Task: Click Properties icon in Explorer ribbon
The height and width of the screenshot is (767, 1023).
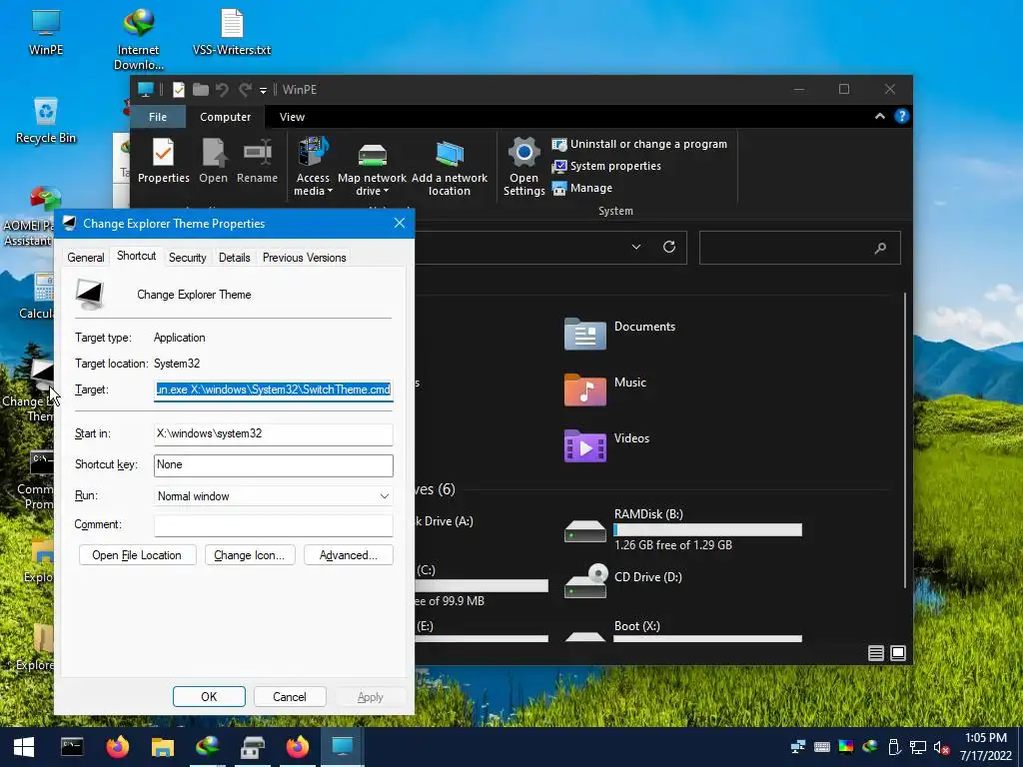Action: click(x=163, y=161)
